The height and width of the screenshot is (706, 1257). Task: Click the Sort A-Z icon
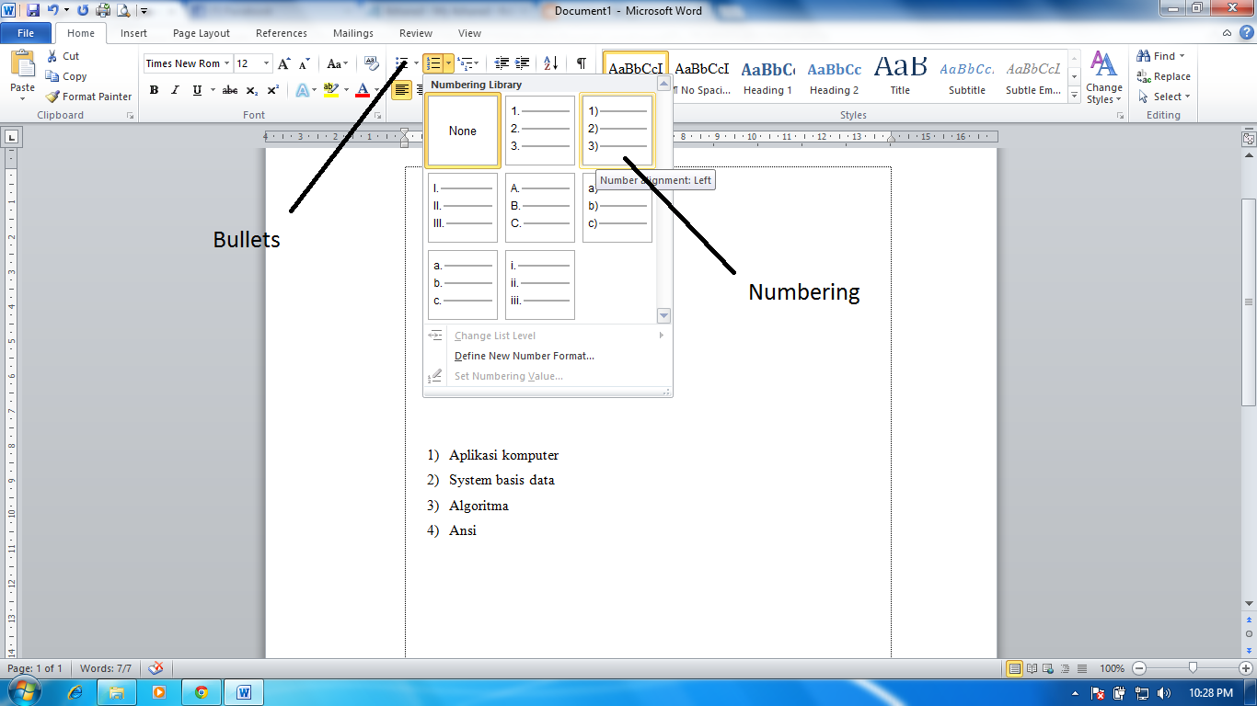click(x=550, y=63)
